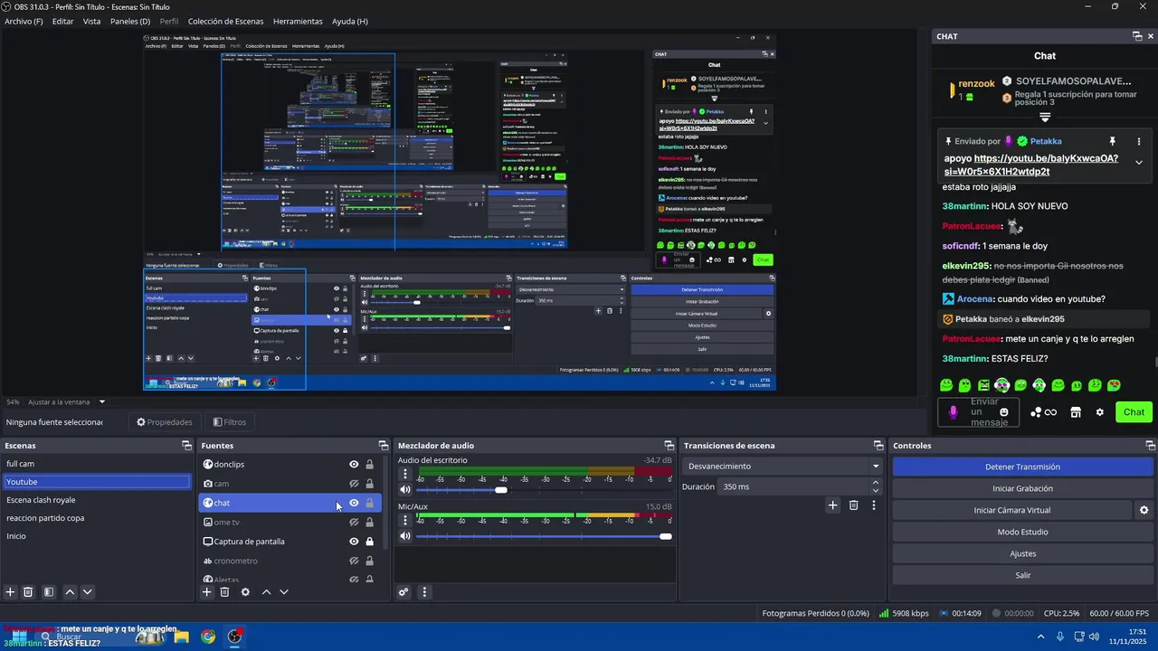
Task: Open the Herramientas menu
Action: [x=298, y=21]
